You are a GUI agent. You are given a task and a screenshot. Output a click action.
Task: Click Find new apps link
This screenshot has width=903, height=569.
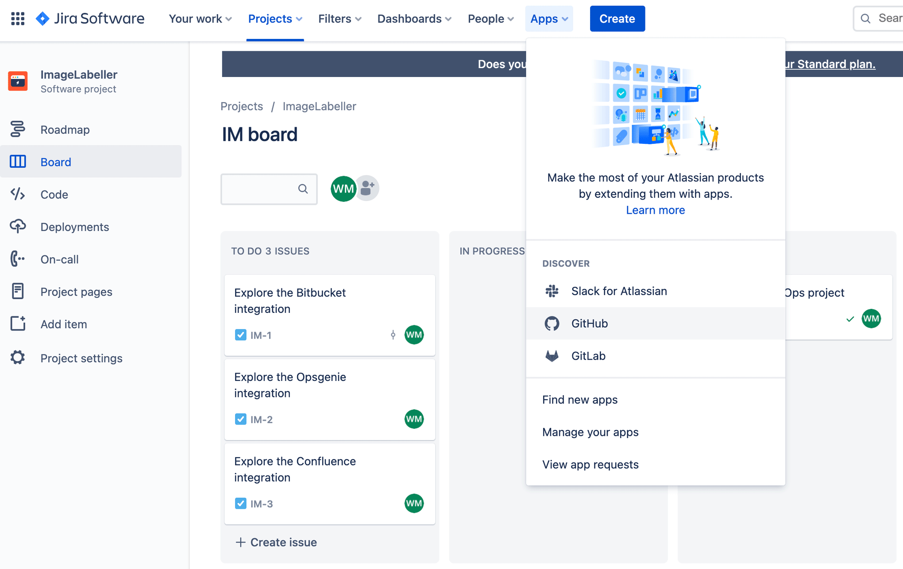point(580,399)
